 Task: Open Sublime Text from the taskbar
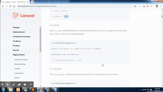pyautogui.click(x=33, y=90)
